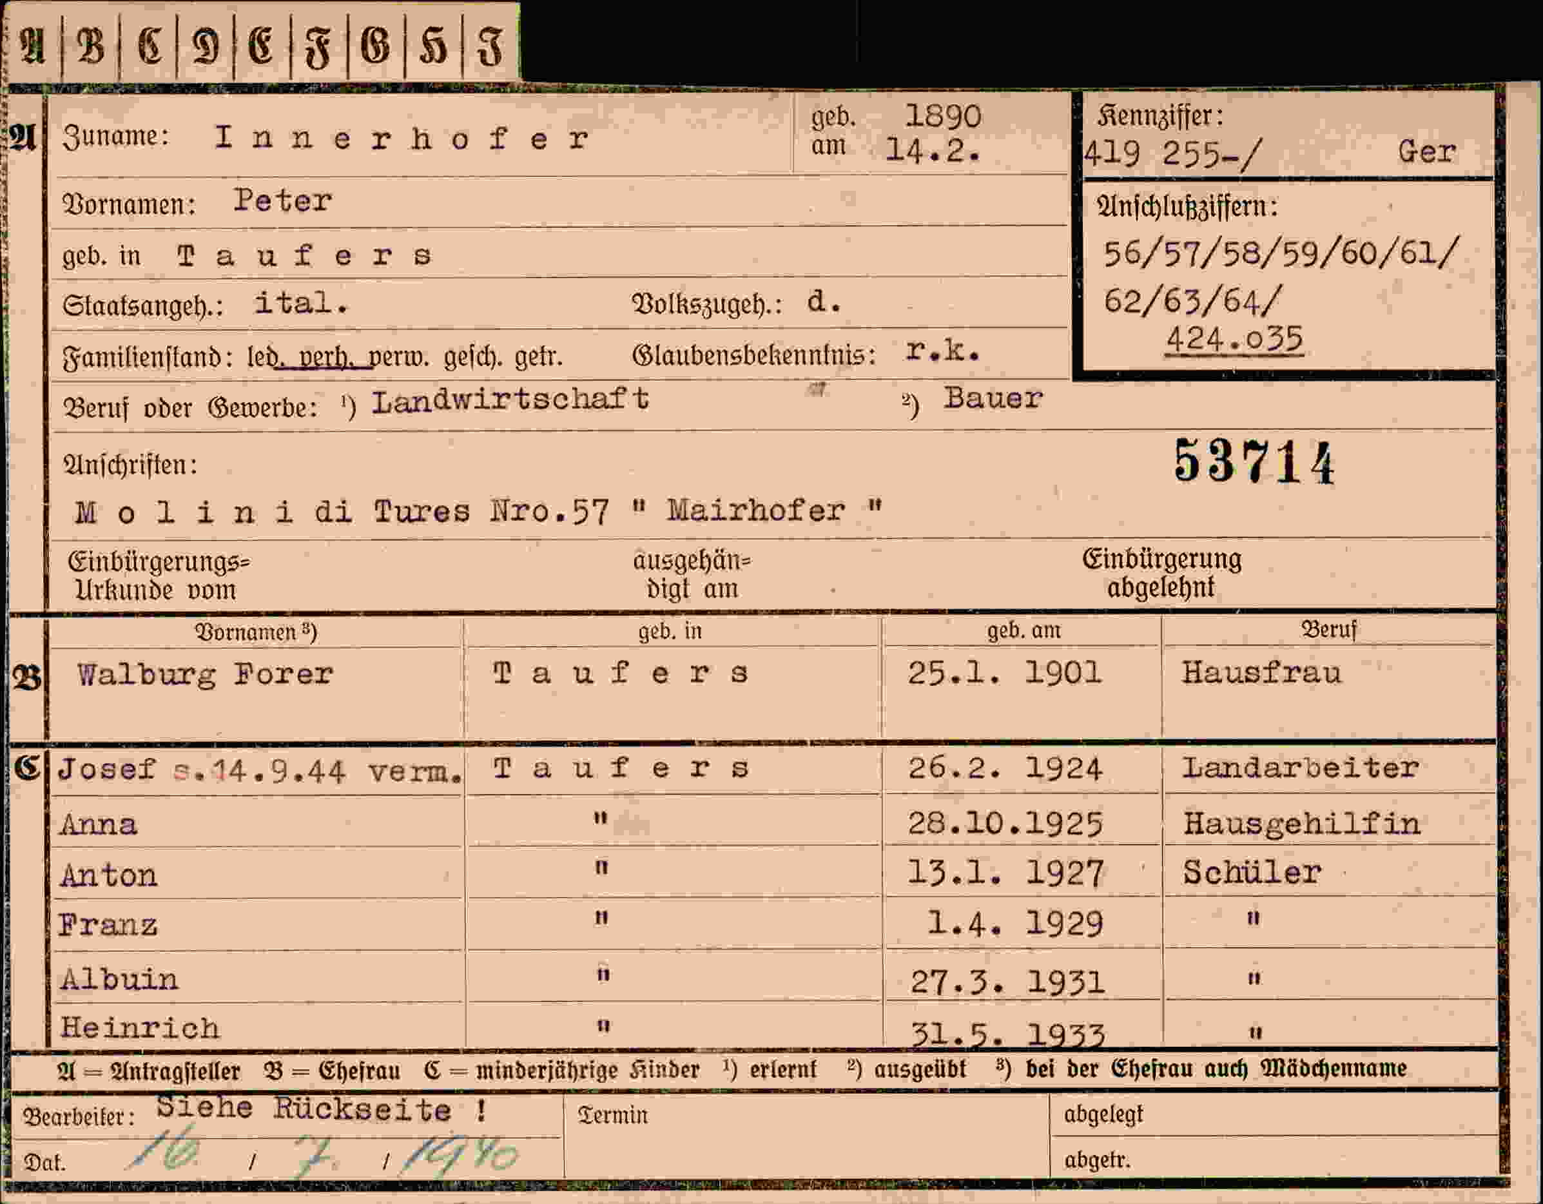Click the letter A index tab
The height and width of the screenshot is (1204, 1543).
[x=32, y=46]
